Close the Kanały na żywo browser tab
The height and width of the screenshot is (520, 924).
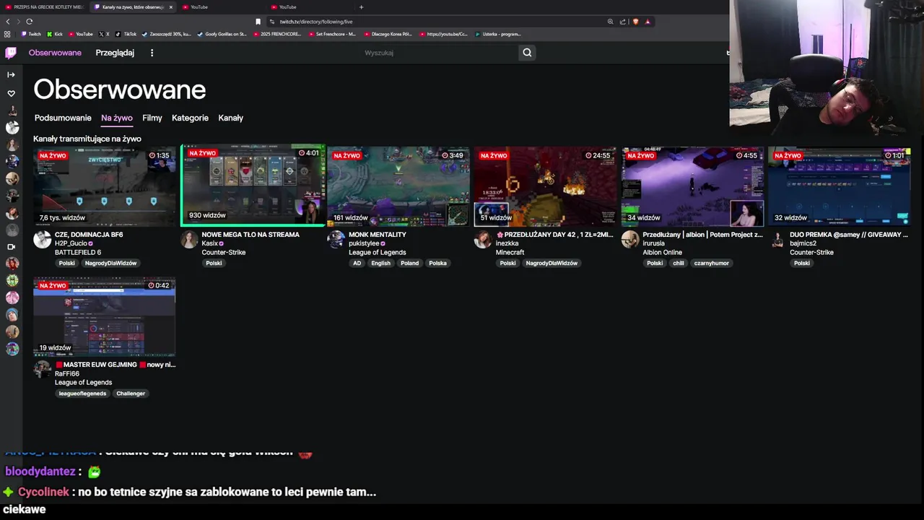coord(171,7)
